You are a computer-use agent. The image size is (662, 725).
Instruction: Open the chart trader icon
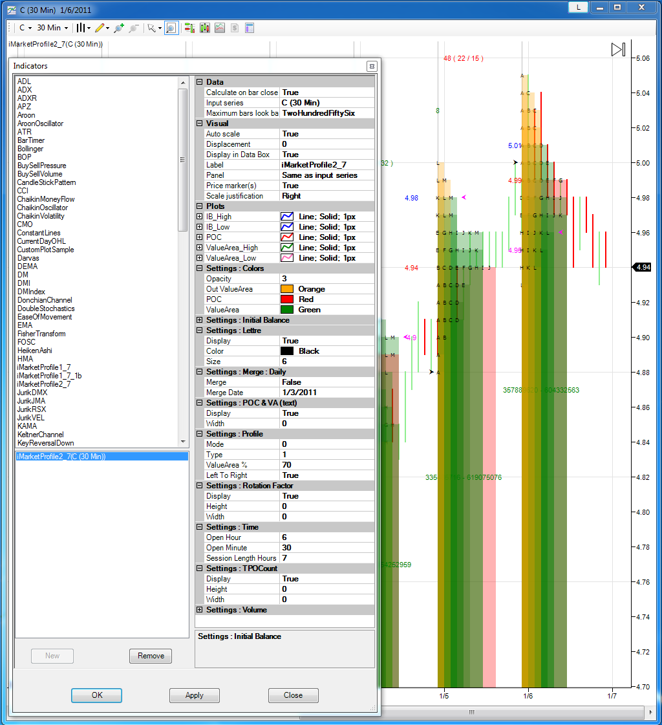tap(190, 28)
